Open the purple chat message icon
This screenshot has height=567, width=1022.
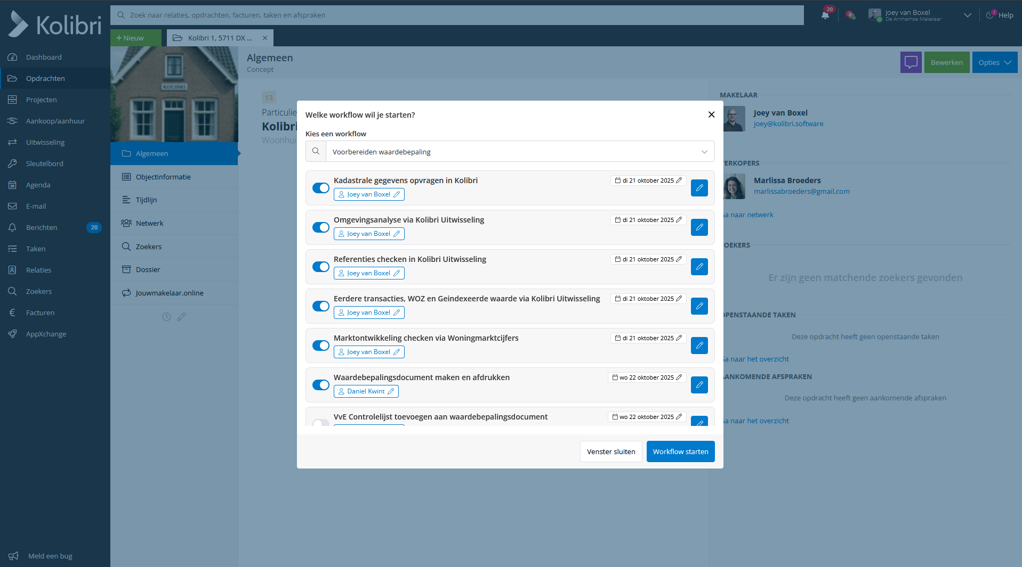[x=911, y=62]
